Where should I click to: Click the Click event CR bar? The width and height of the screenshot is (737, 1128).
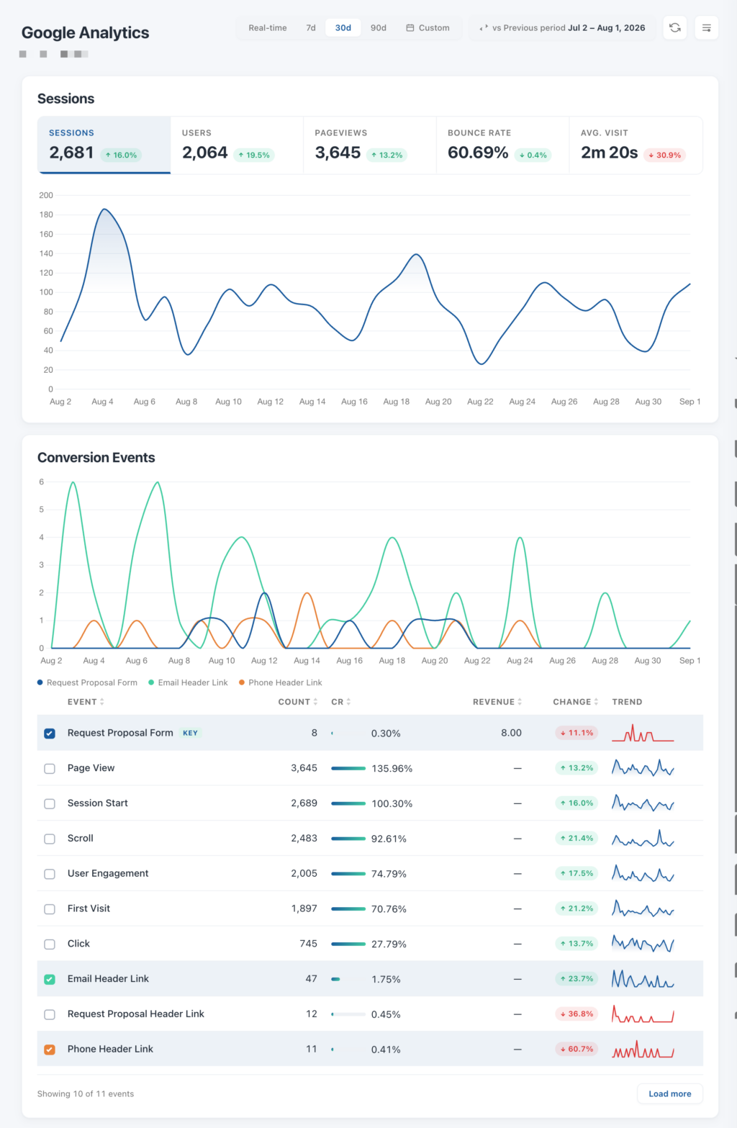point(348,944)
